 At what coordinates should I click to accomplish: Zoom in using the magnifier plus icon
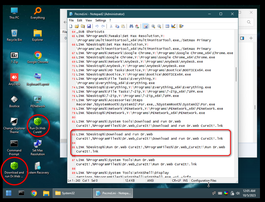(153, 26)
